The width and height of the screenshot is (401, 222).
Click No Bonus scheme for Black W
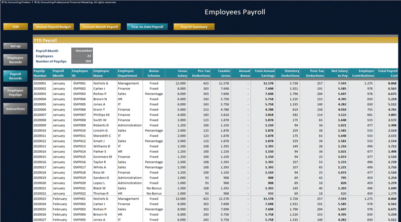tap(154, 188)
